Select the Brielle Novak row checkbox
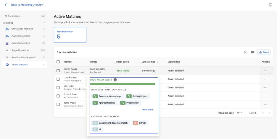 pos(58,71)
